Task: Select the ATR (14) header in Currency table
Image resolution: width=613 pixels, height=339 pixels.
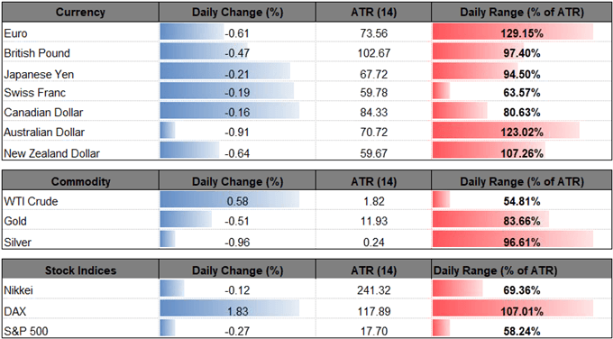Action: 373,13
